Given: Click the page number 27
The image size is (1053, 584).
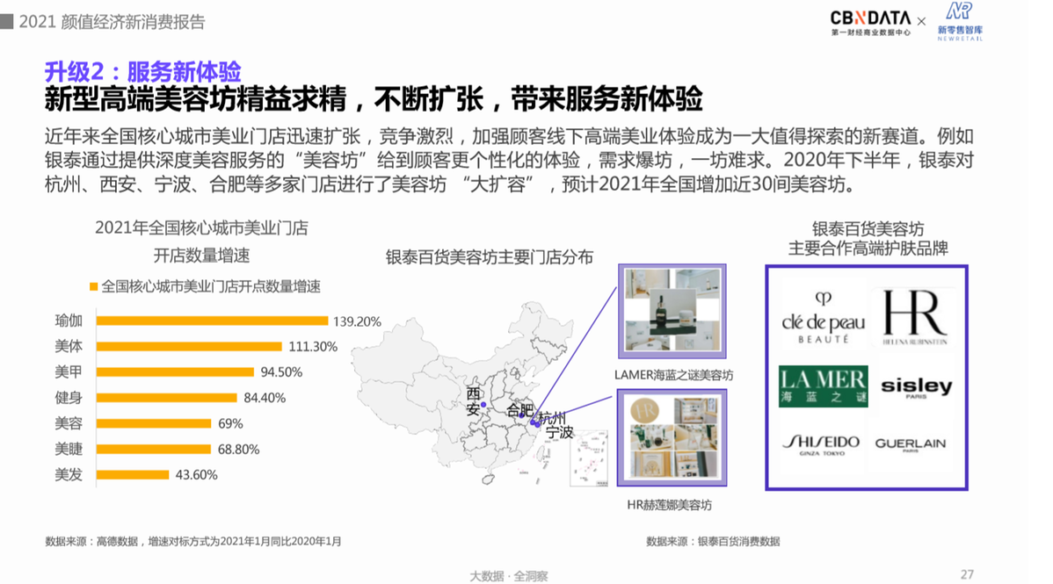Looking at the screenshot, I should (967, 574).
